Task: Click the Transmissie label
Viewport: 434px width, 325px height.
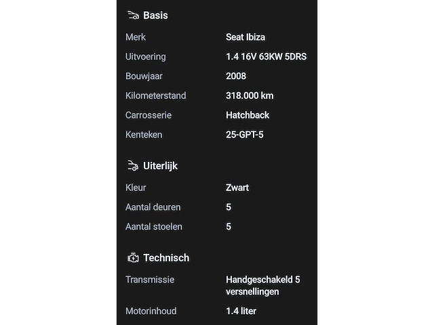Action: 150,279
